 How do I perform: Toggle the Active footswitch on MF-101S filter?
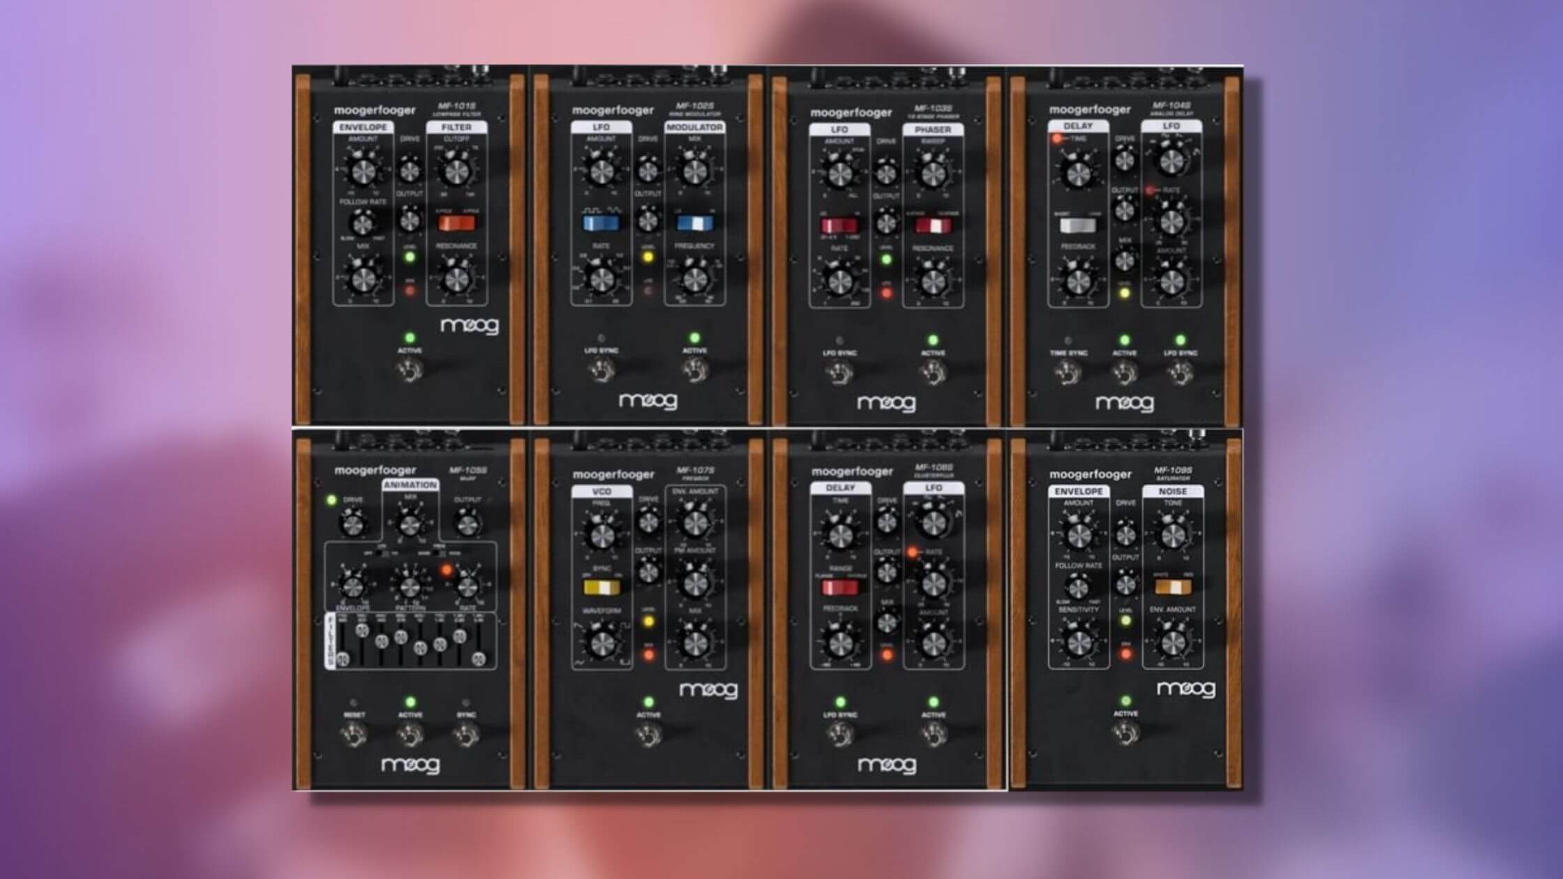pyautogui.click(x=410, y=371)
